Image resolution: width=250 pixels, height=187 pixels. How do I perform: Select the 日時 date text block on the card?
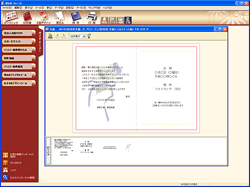tap(167, 72)
